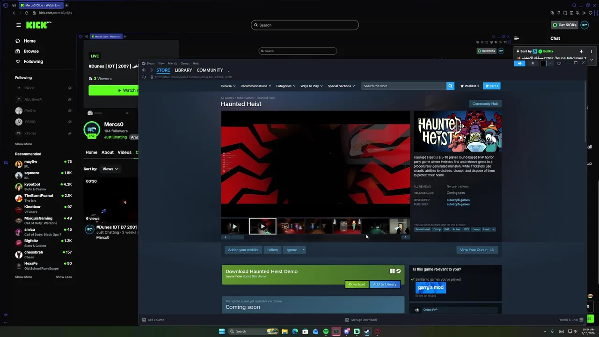The height and width of the screenshot is (337, 599).
Task: Open recommended channel kyootbot
Action: [x=44, y=186]
